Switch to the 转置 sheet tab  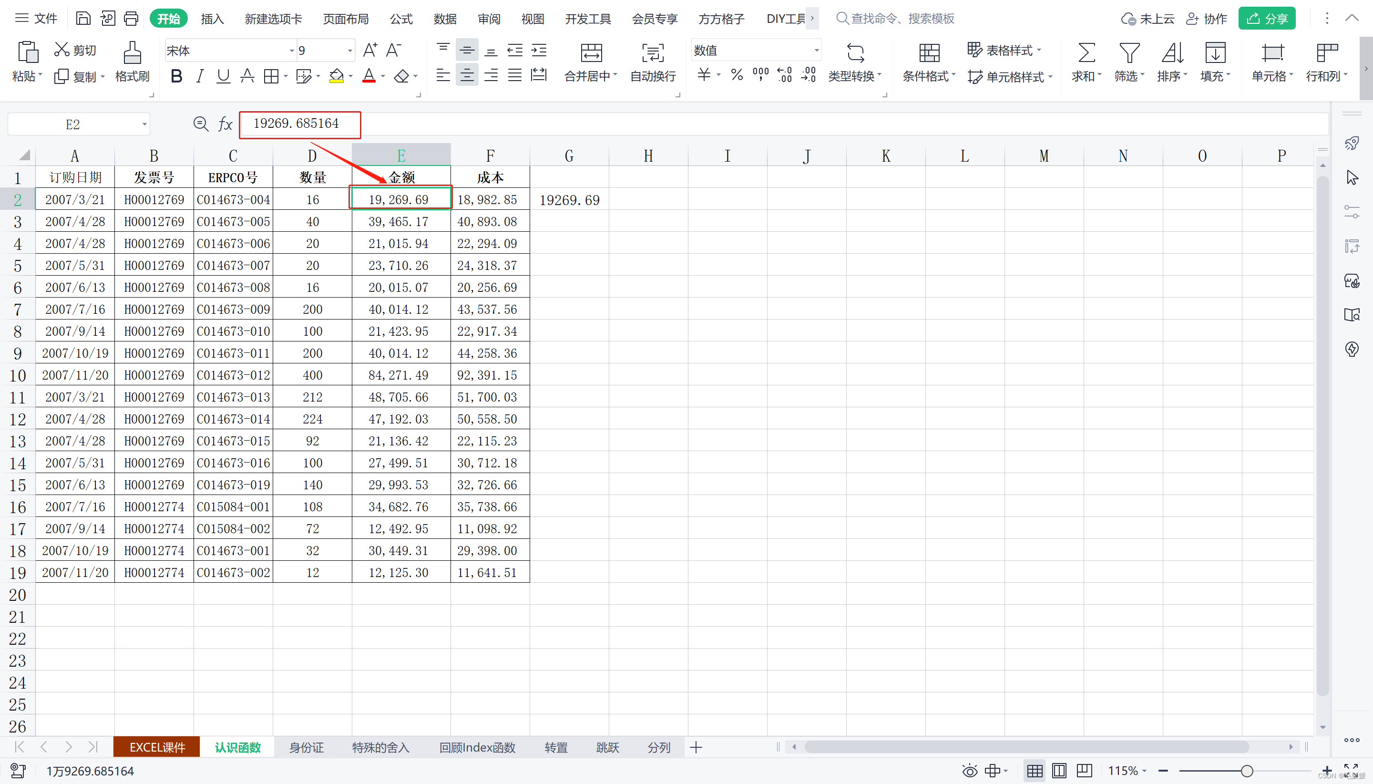click(556, 747)
